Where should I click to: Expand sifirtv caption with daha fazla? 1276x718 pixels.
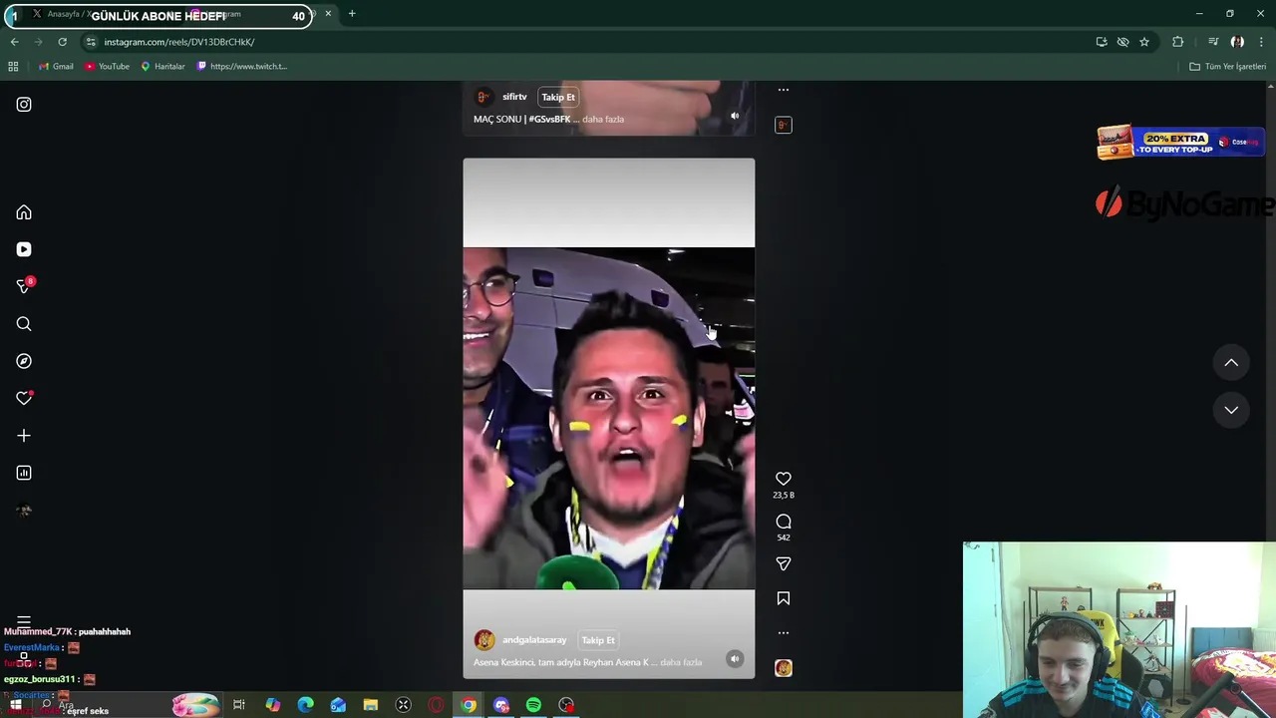pos(603,119)
